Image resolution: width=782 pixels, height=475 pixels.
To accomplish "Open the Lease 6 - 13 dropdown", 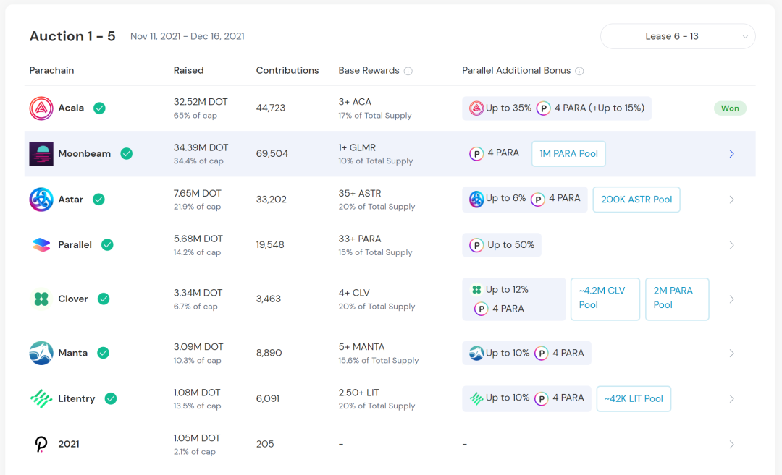I will tap(678, 36).
